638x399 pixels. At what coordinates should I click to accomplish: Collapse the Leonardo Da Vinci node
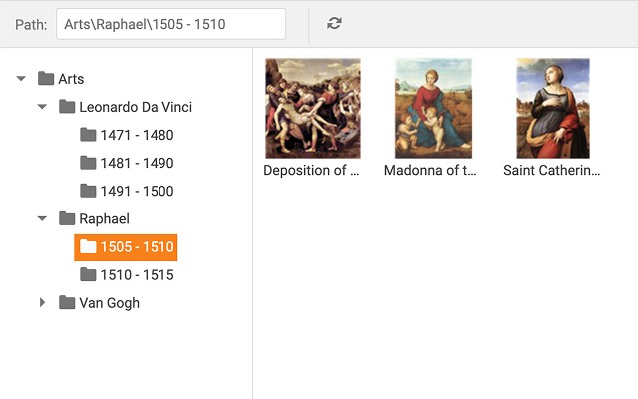pyautogui.click(x=42, y=107)
